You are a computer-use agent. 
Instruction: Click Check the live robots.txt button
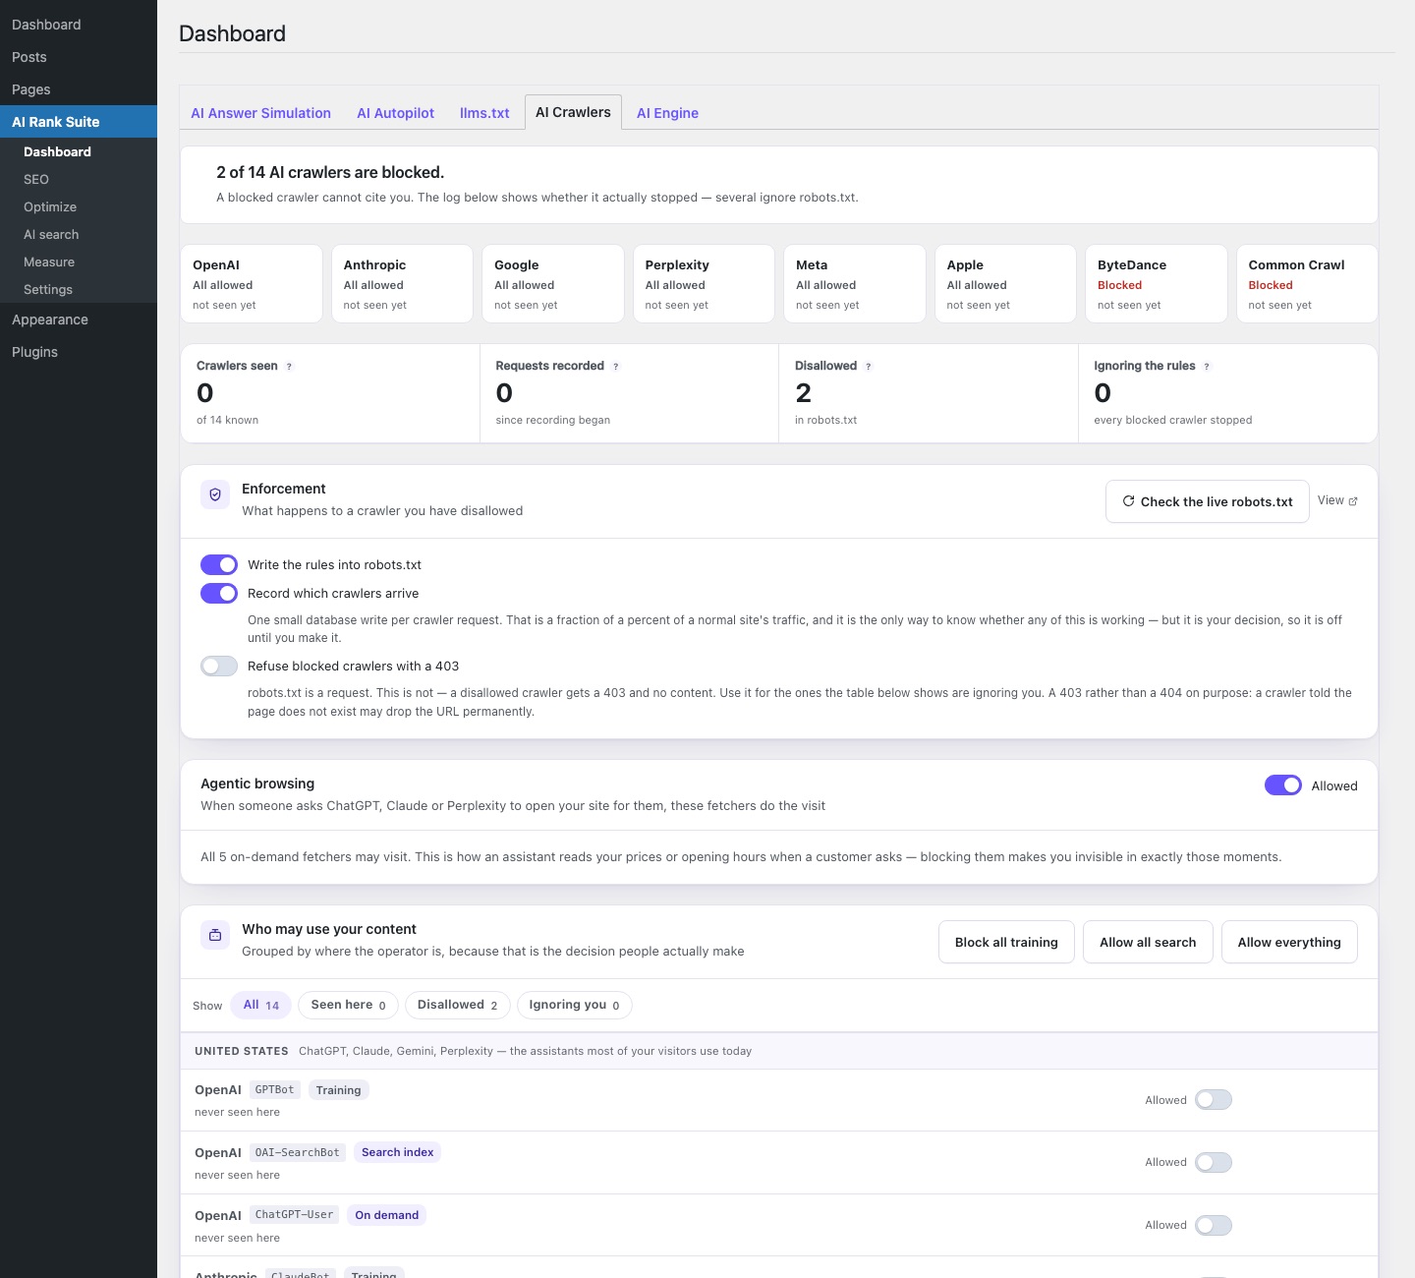click(x=1207, y=501)
